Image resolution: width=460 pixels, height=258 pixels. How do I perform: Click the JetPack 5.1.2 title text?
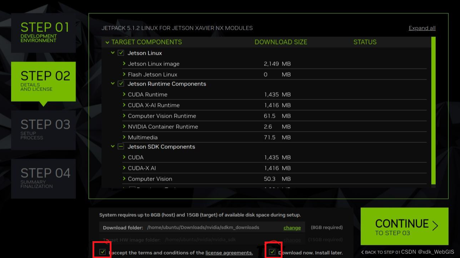pos(177,28)
